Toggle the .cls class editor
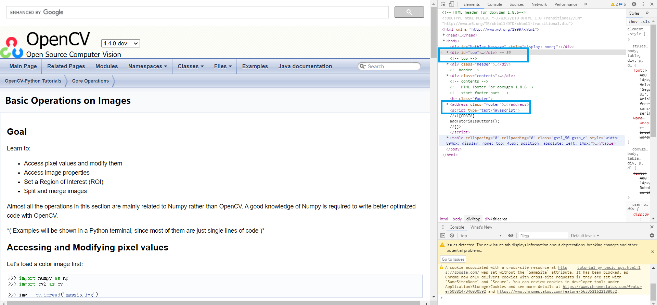 645,21
